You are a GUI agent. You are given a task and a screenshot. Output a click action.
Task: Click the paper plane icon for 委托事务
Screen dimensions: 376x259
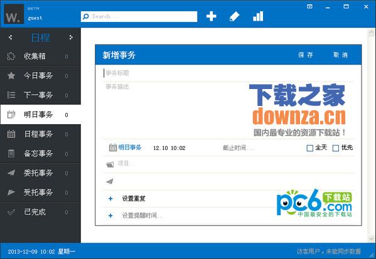[x=11, y=172]
